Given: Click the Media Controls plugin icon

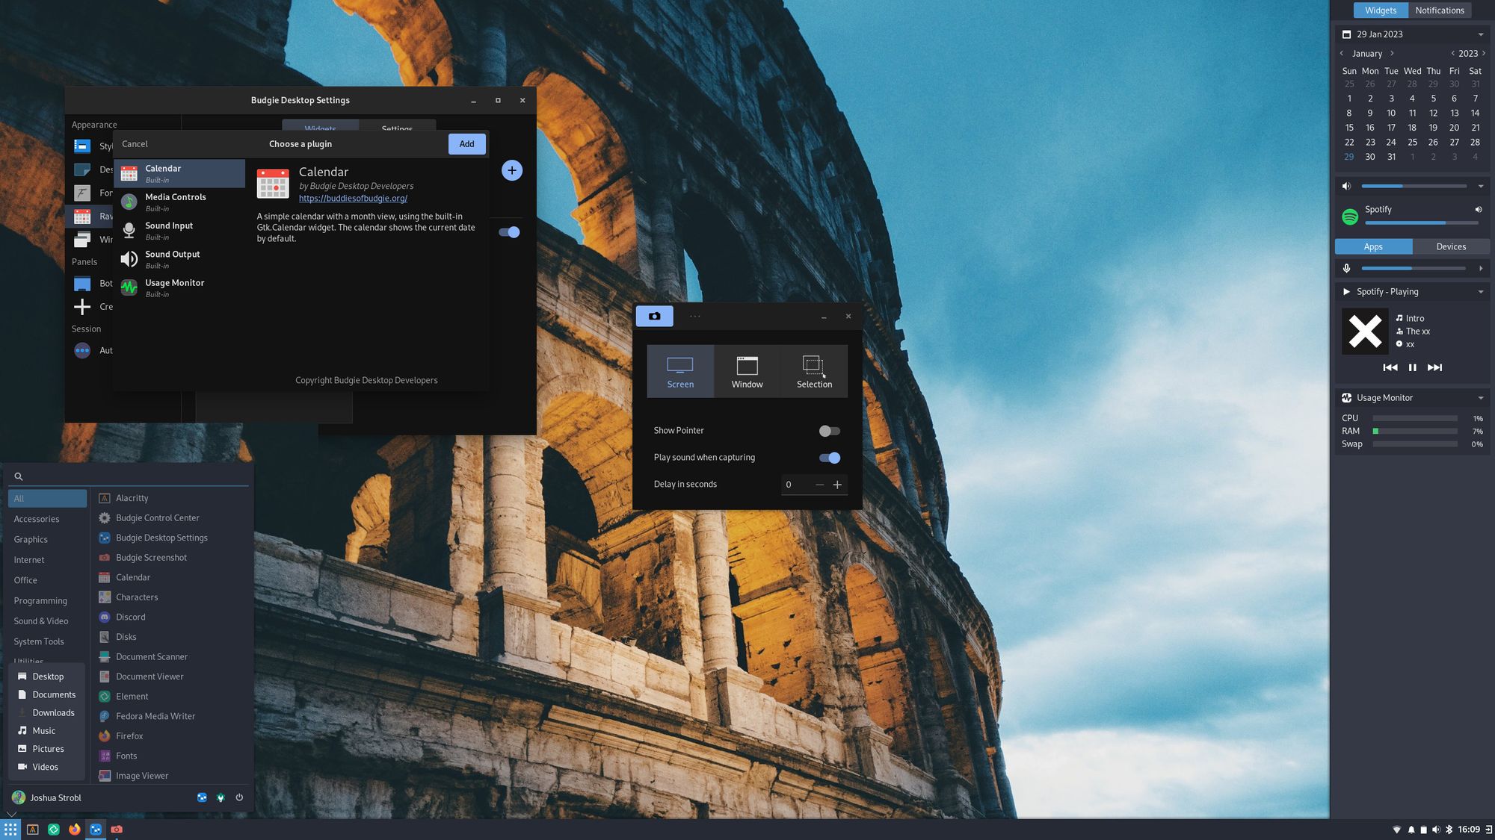Looking at the screenshot, I should [127, 201].
